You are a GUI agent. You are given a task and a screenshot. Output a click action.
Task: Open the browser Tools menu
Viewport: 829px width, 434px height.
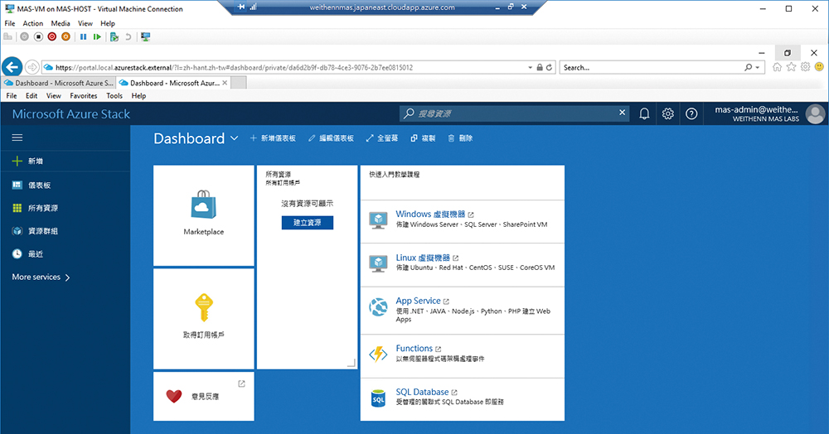[114, 96]
